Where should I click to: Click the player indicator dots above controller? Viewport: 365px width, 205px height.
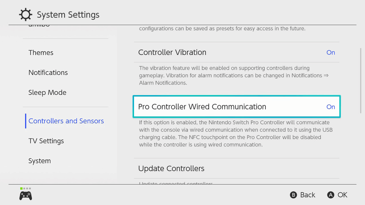(x=26, y=188)
